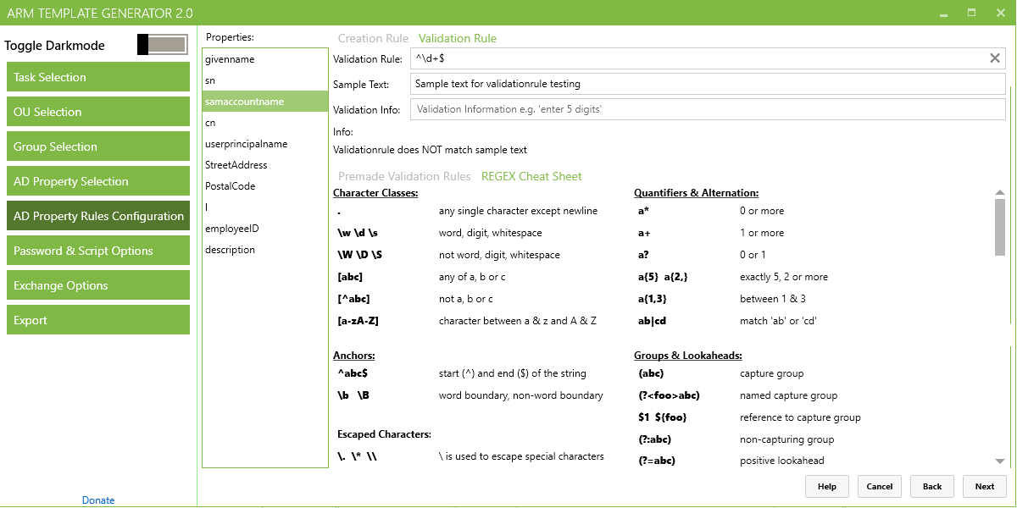Click the '\w \d \s' cheat sheet entry

[359, 233]
